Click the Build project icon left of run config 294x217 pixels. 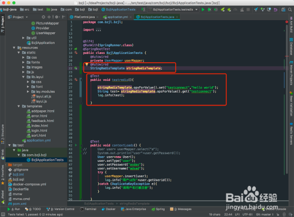143,9
